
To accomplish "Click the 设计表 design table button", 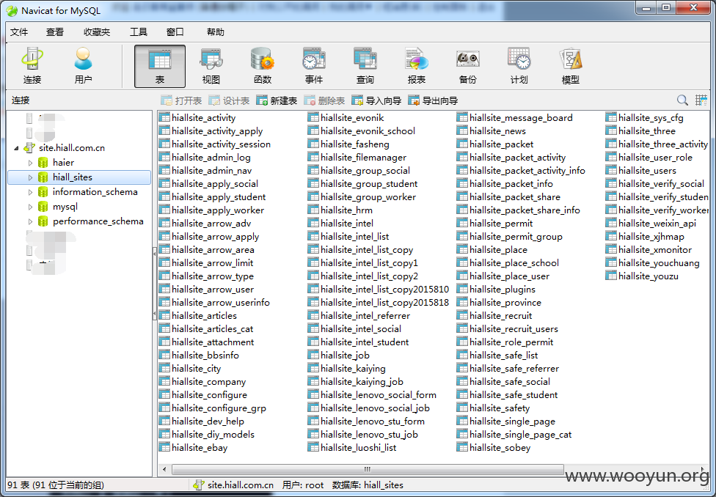I will coord(229,101).
